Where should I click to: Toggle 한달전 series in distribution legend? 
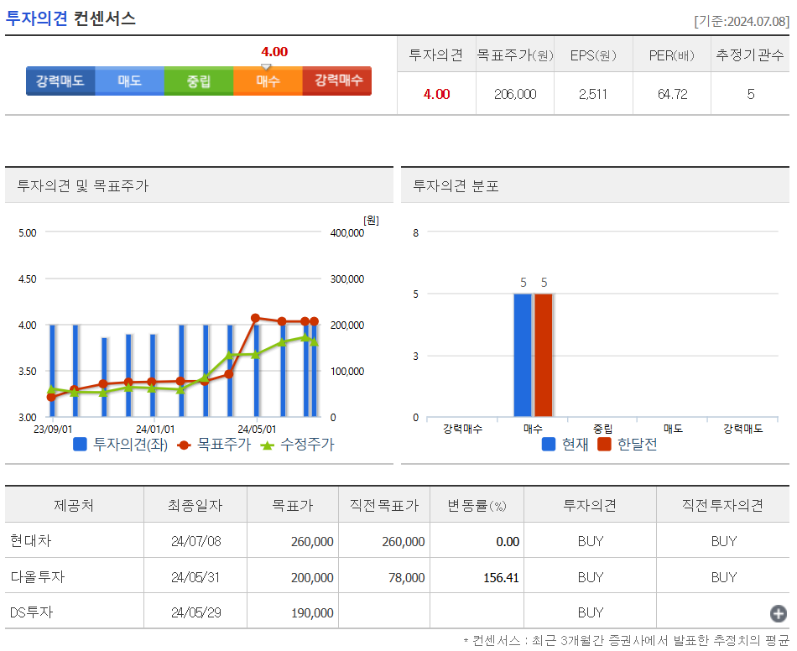[x=628, y=444]
